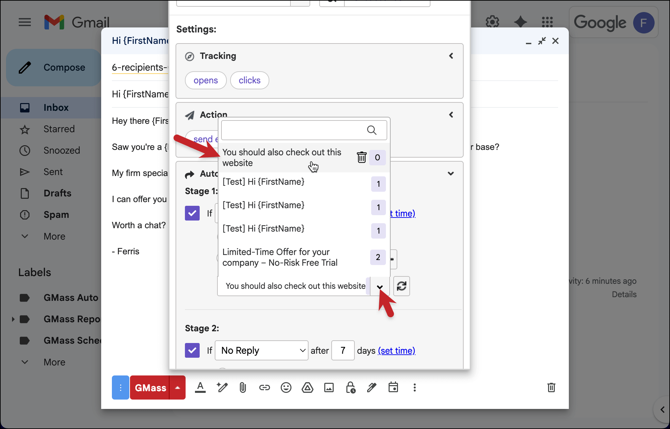Open Google Drive file insert icon
The width and height of the screenshot is (670, 429).
click(307, 388)
